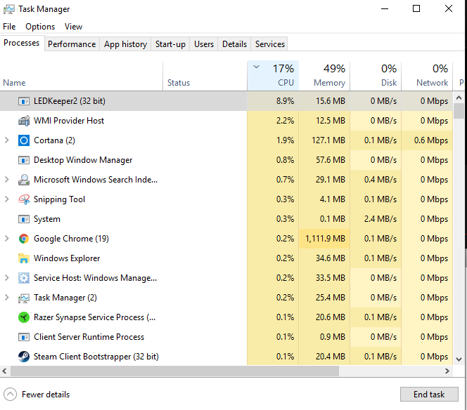The height and width of the screenshot is (410, 467).
Task: Click the Fewer details link
Action: pos(46,395)
